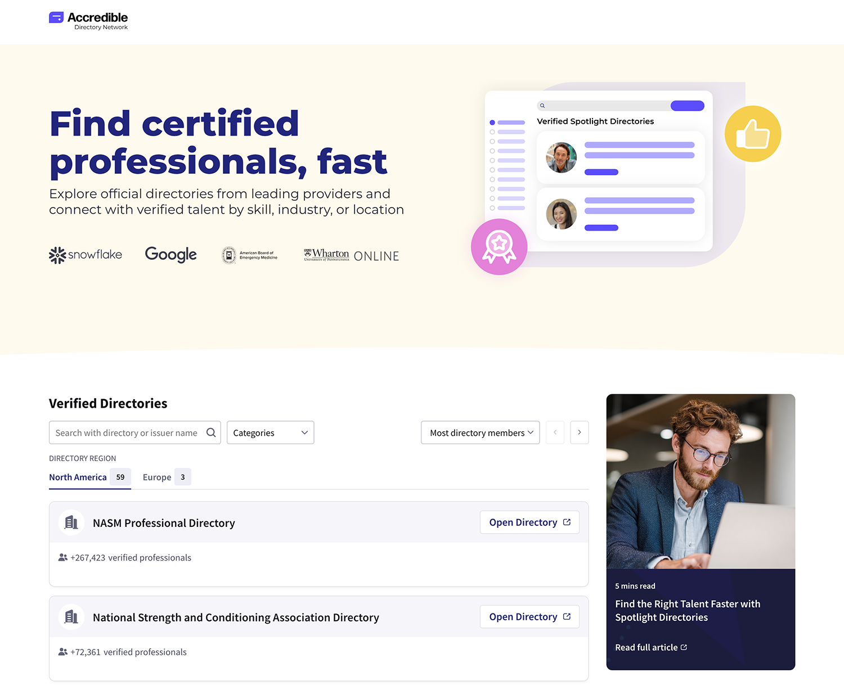Click external link icon in NASM Open Directory

(x=567, y=522)
